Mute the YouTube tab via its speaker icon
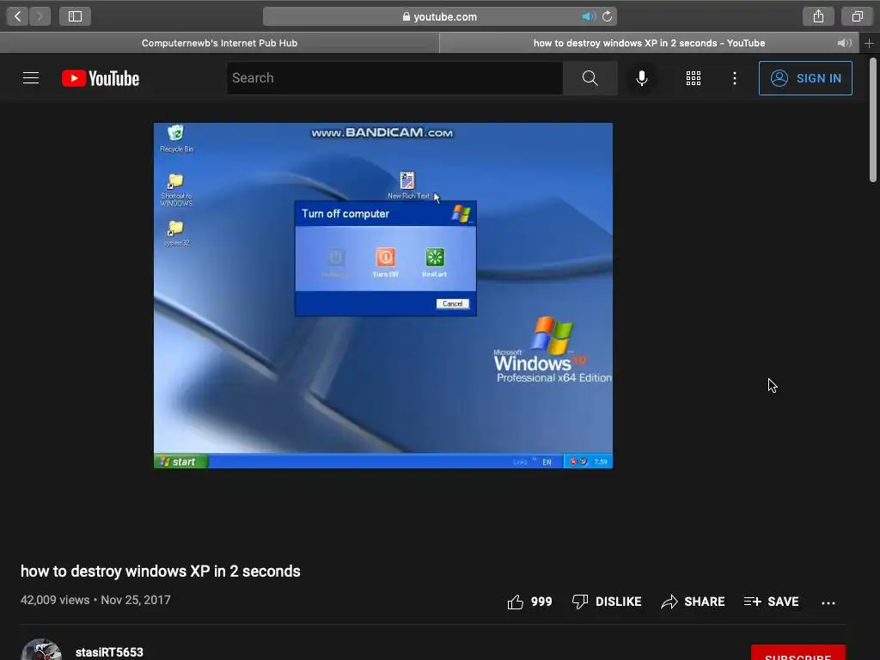880x660 pixels. coord(844,43)
